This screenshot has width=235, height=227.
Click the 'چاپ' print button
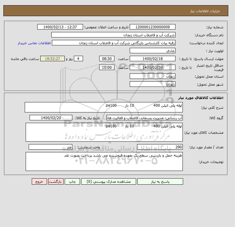click(x=72, y=181)
